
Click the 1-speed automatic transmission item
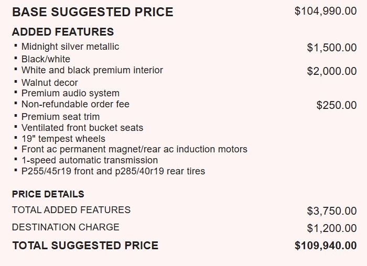pyautogui.click(x=90, y=160)
